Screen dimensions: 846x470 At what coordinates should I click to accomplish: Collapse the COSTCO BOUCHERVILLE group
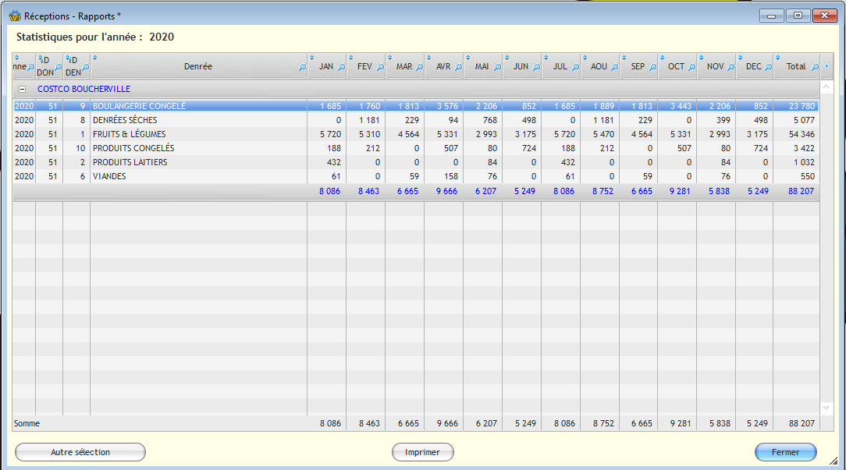[22, 90]
